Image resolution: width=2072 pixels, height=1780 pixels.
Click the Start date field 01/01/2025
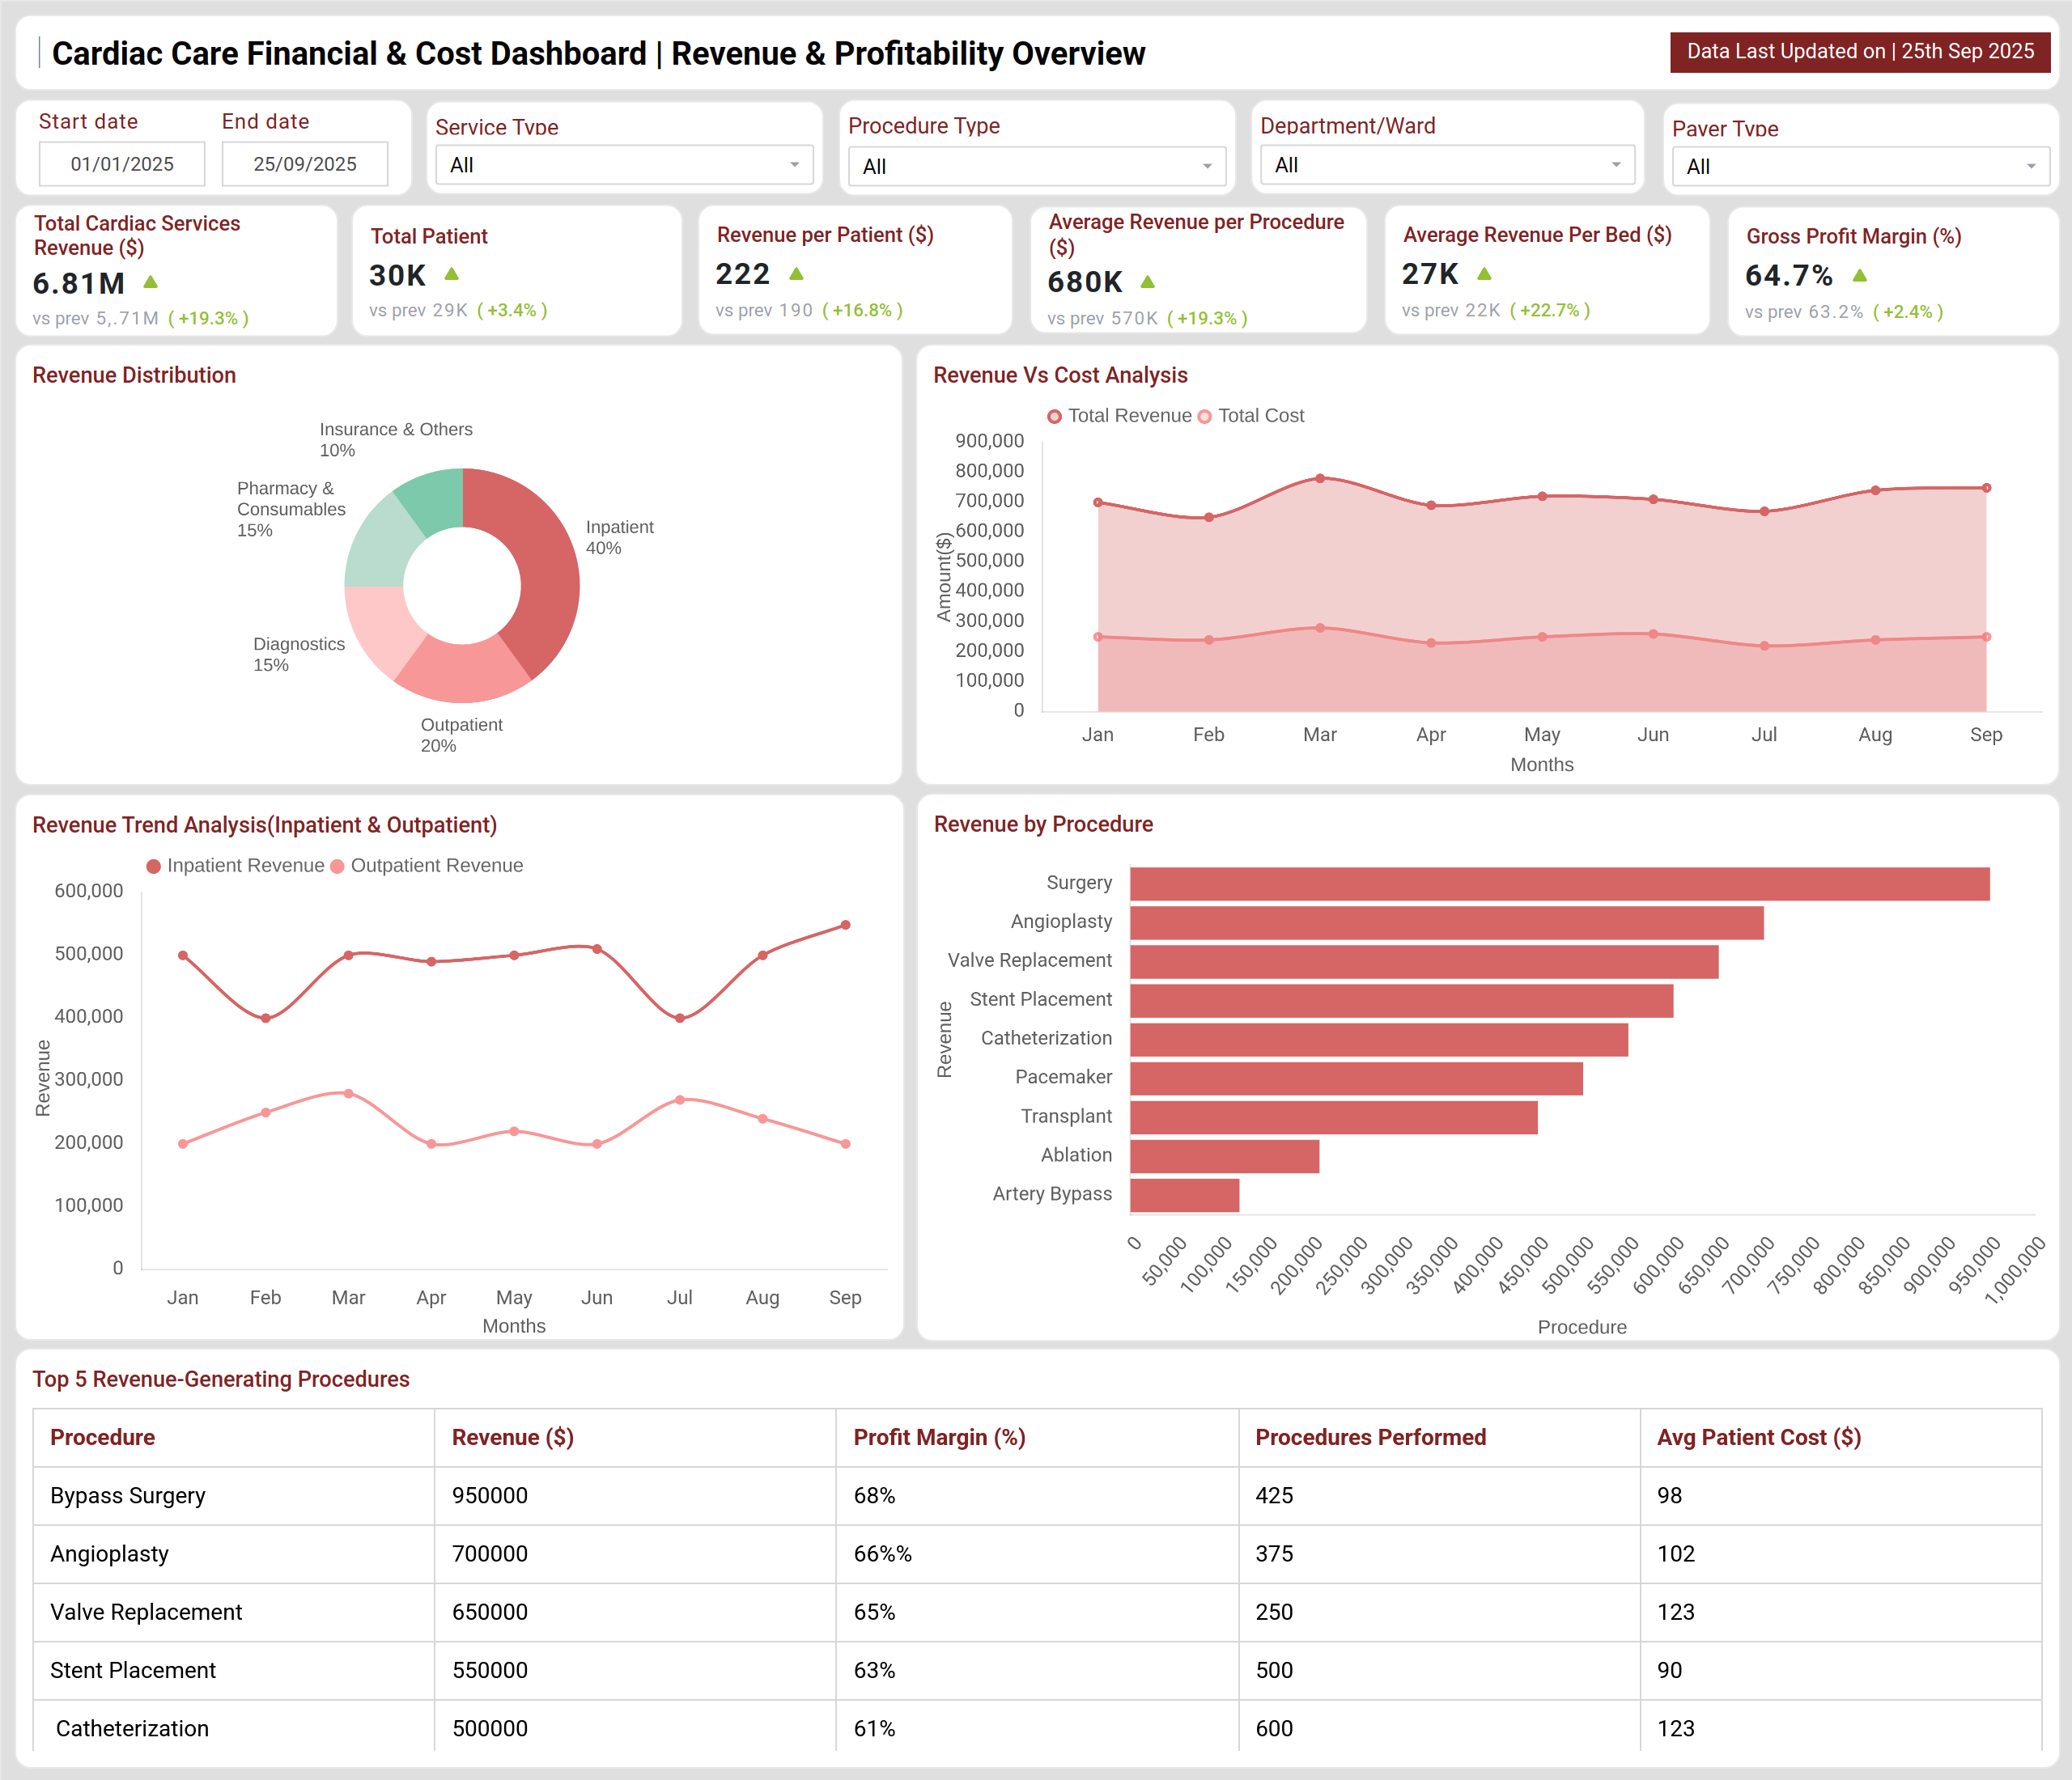(122, 164)
